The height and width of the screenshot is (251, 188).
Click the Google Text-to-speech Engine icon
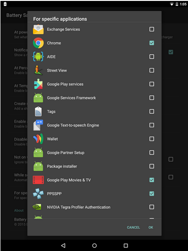(x=38, y=125)
